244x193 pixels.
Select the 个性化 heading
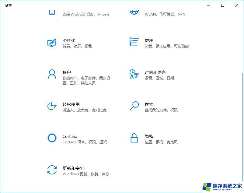(x=69, y=40)
